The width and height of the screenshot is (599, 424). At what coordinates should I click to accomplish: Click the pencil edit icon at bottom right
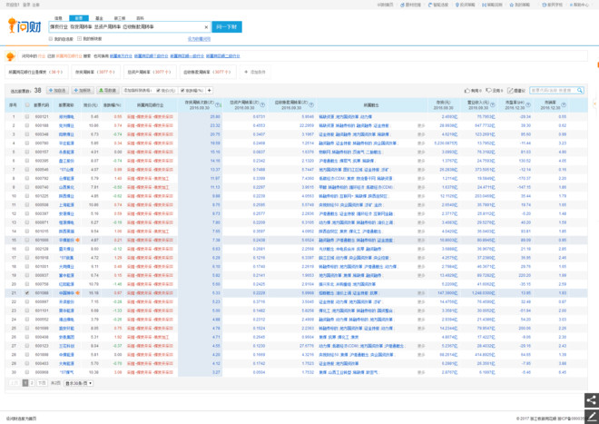tap(592, 416)
